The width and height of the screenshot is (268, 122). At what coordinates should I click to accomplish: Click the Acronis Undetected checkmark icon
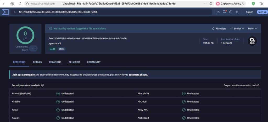(x=58, y=94)
